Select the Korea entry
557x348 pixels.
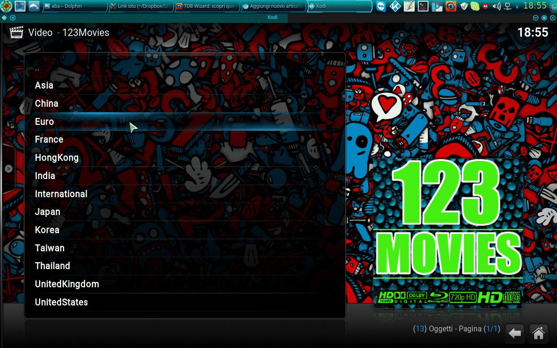(185, 230)
